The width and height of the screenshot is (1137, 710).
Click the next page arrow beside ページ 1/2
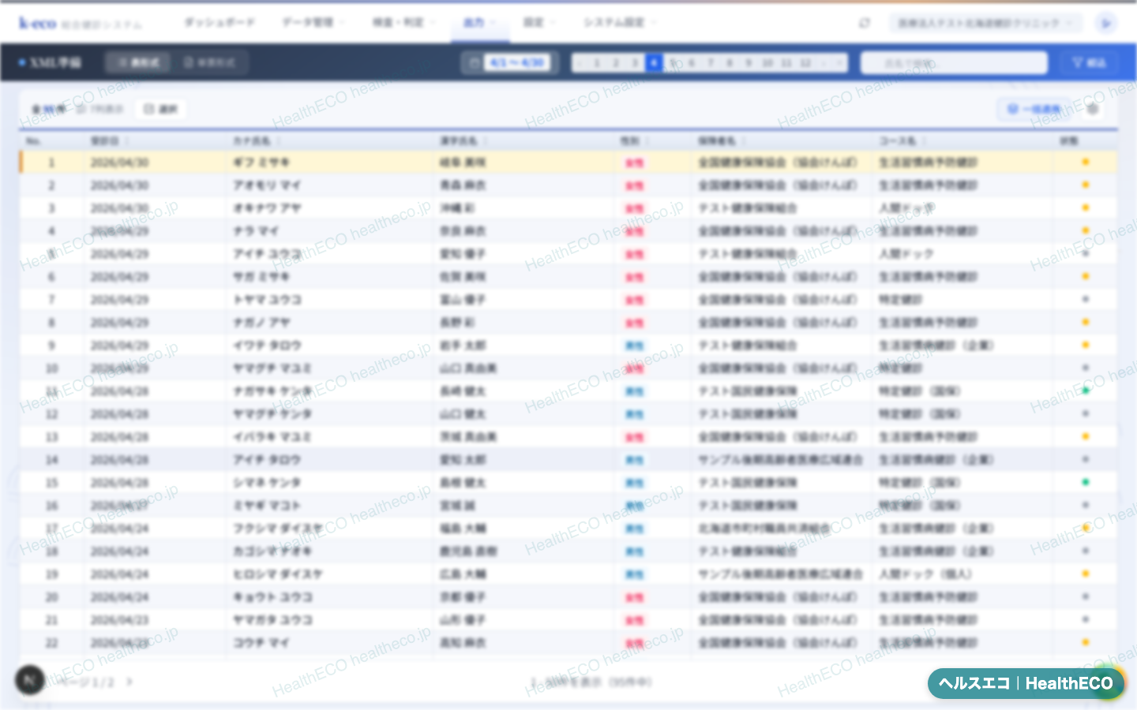pyautogui.click(x=129, y=682)
